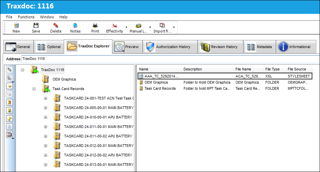This screenshot has width=320, height=172.
Task: Click the New toolbar icon
Action: [16, 25]
